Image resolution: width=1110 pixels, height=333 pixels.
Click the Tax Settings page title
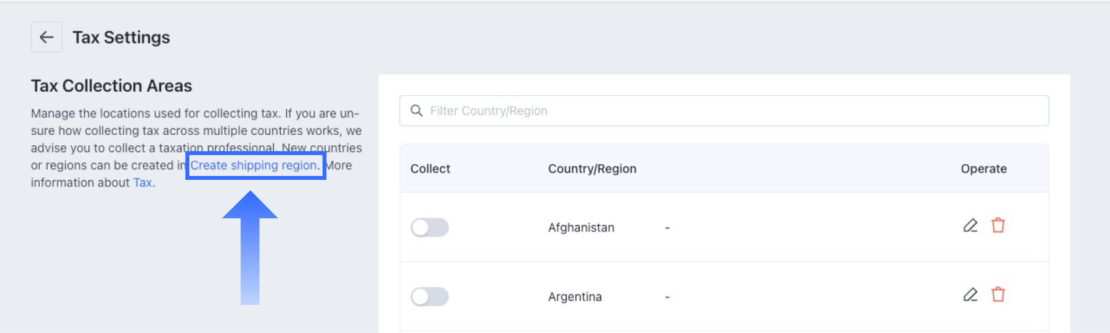(x=121, y=37)
